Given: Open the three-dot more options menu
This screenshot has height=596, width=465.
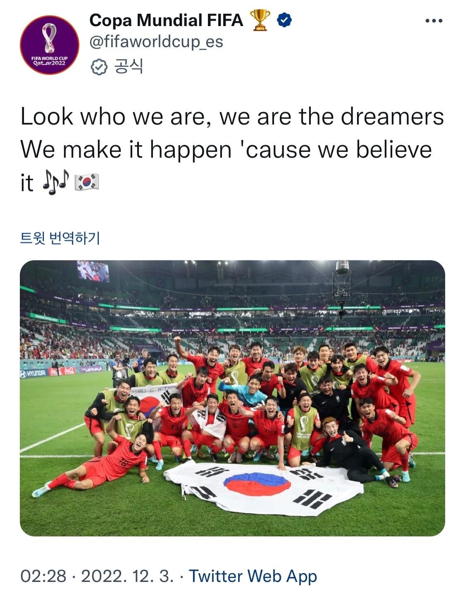Looking at the screenshot, I should pyautogui.click(x=434, y=21).
